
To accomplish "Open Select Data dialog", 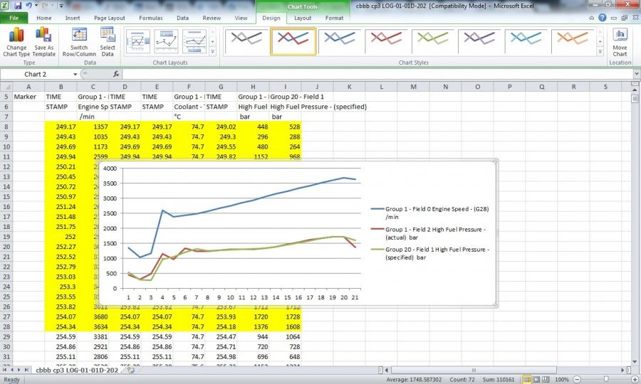I will tap(108, 41).
